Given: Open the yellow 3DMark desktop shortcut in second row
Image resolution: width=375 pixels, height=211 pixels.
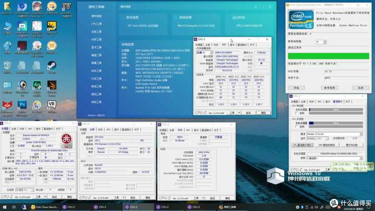Looking at the screenshot, I should [52, 26].
